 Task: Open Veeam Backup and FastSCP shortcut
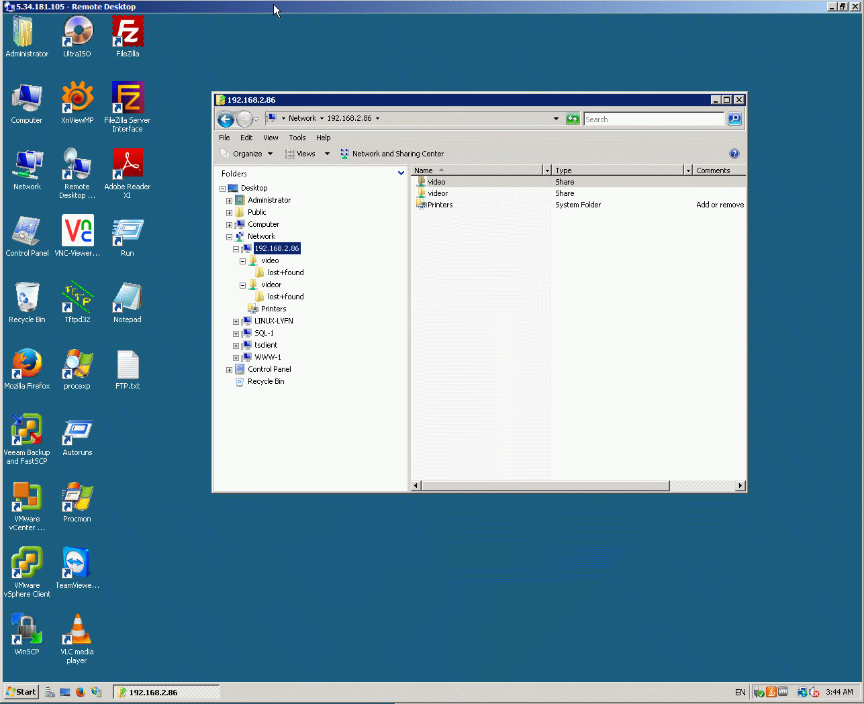pyautogui.click(x=27, y=439)
